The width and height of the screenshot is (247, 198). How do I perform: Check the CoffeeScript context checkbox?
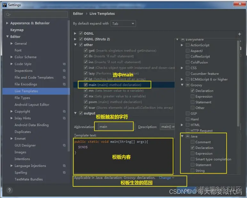(187, 56)
